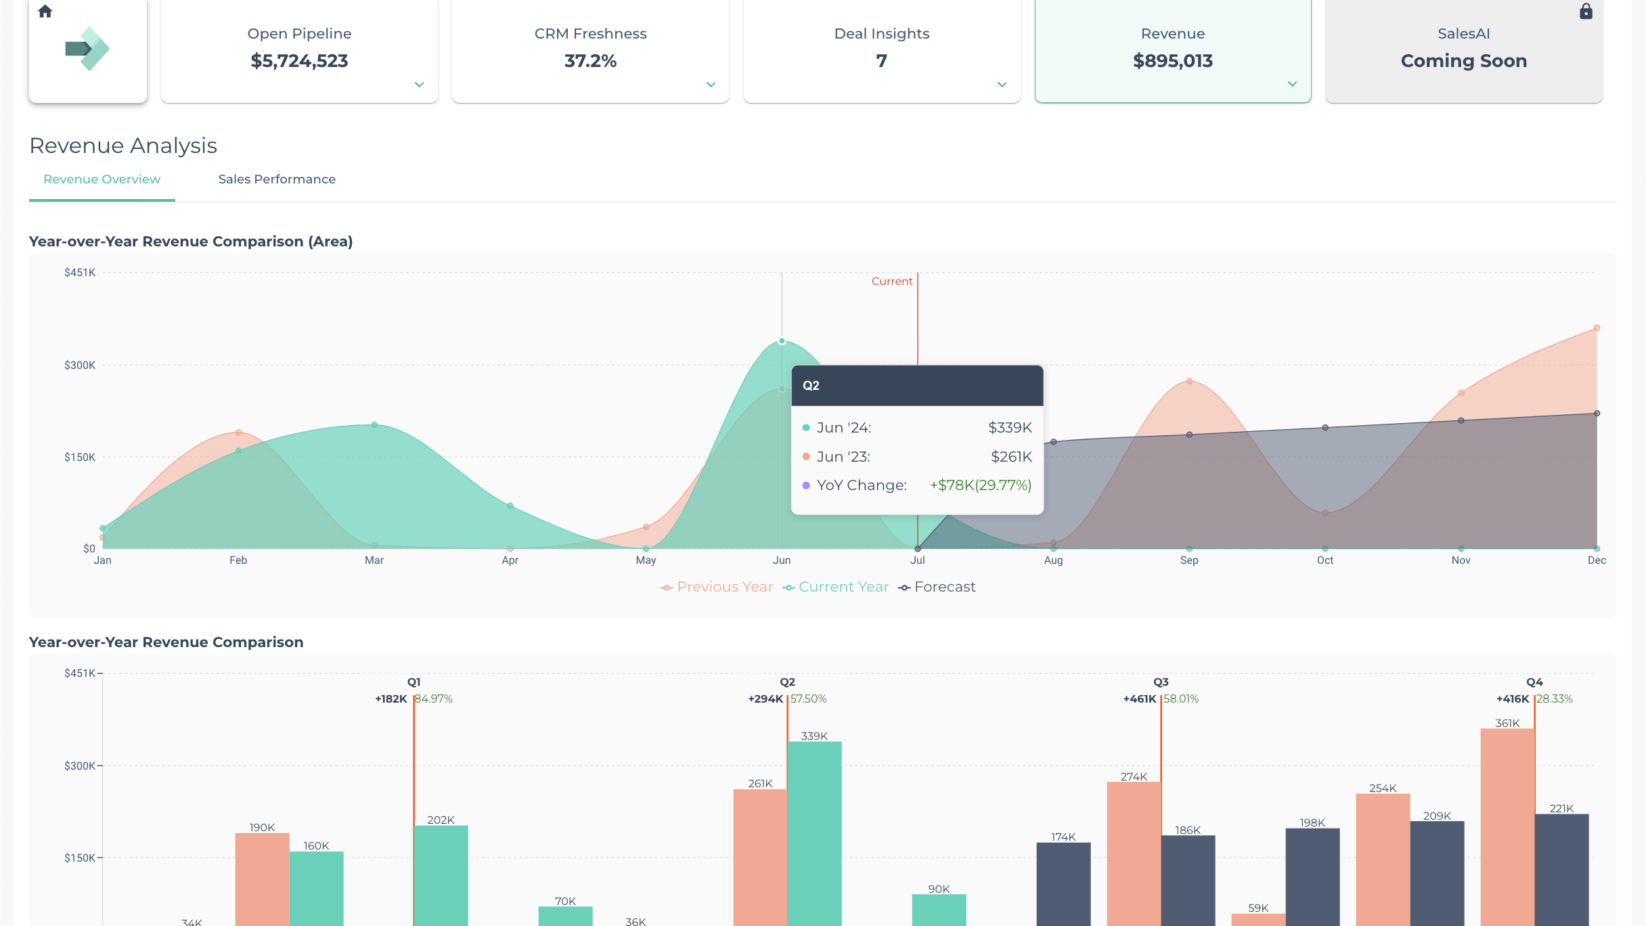This screenshot has width=1646, height=926.
Task: Open the SalesAI Coming Soon card
Action: click(1464, 51)
